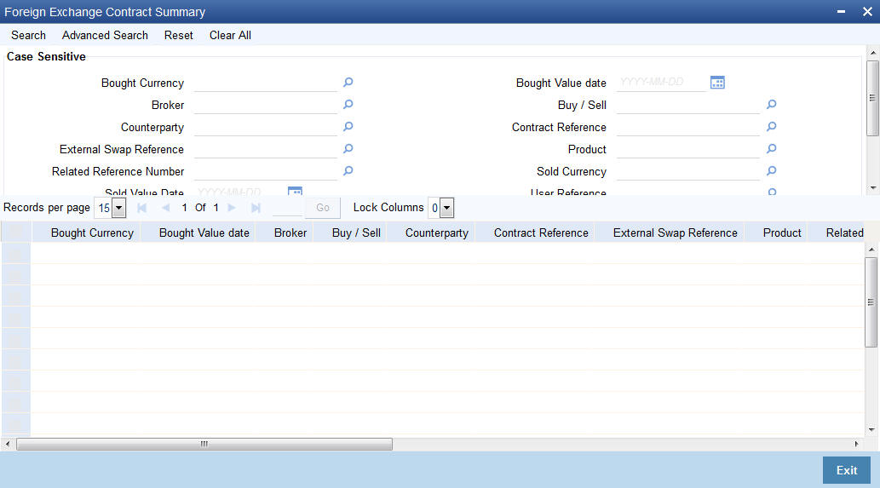The image size is (880, 488).
Task: Click the results grid vertical scrollbar thumb
Action: pyautogui.click(x=871, y=302)
